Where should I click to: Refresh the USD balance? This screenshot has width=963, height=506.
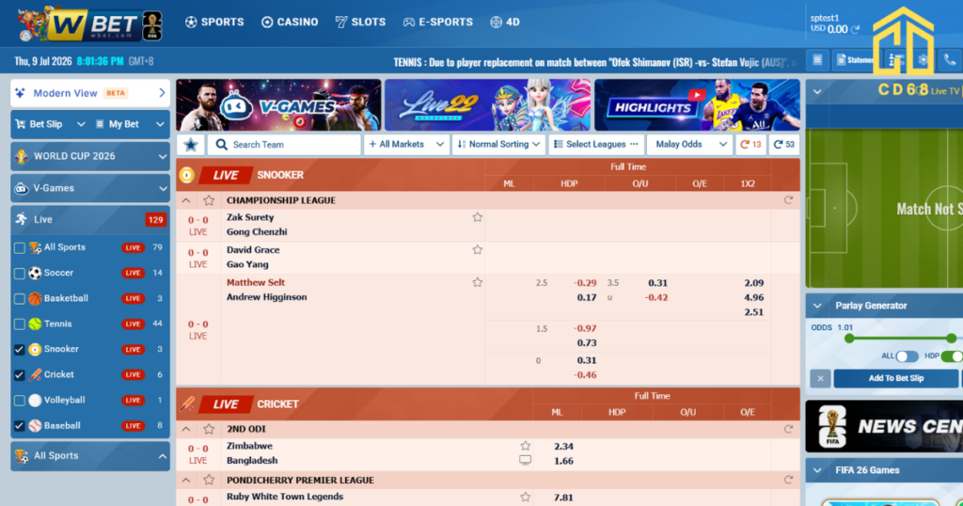click(855, 29)
